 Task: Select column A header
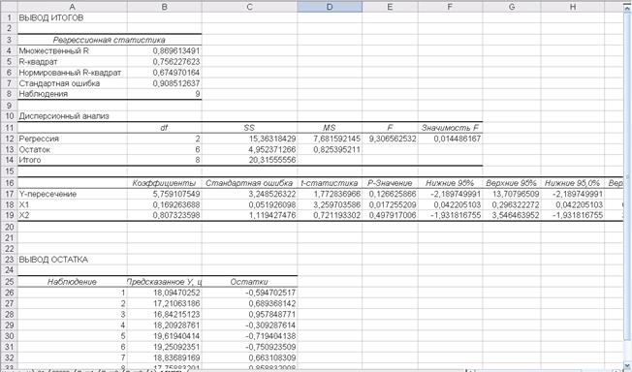[x=72, y=7]
